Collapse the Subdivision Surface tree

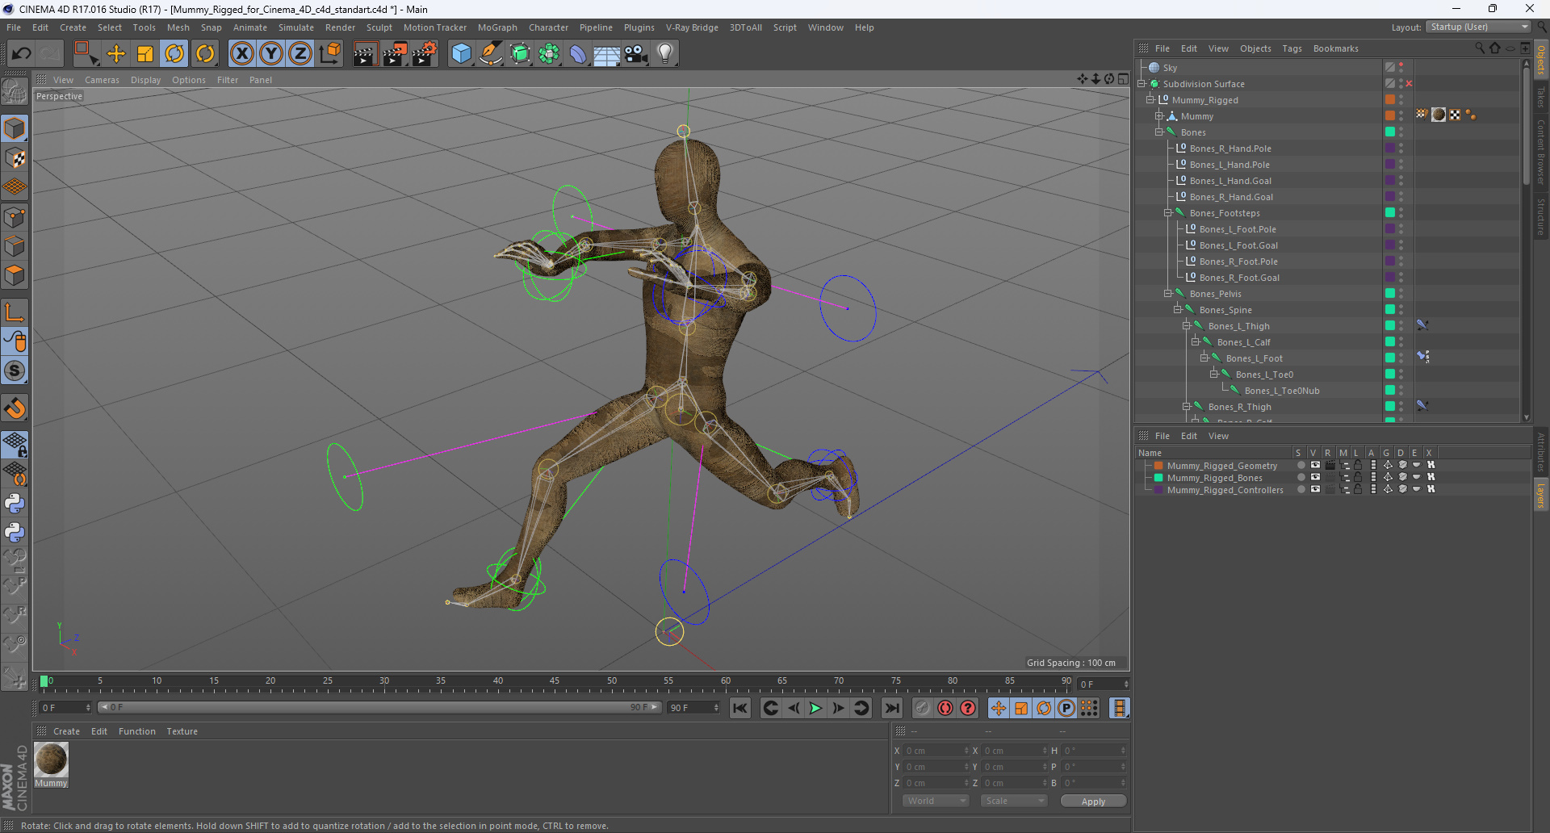tap(1142, 84)
